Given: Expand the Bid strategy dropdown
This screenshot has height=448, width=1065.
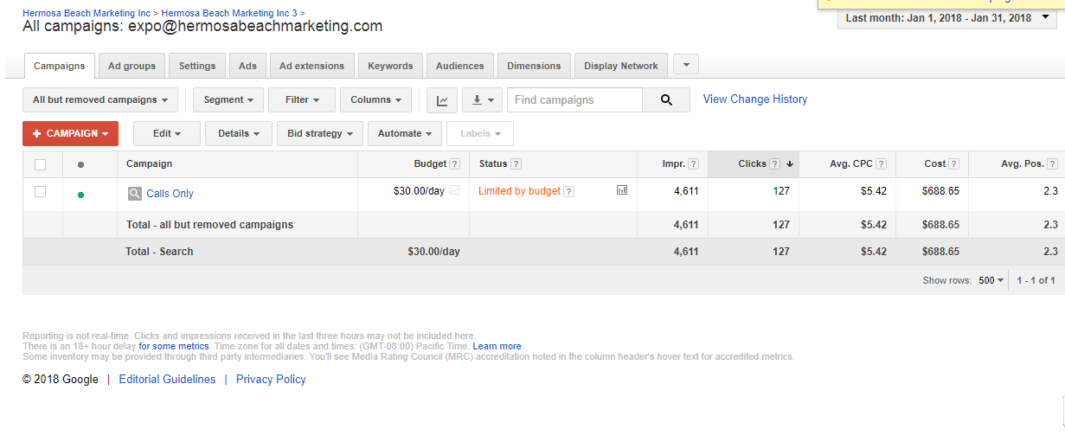Looking at the screenshot, I should 320,134.
